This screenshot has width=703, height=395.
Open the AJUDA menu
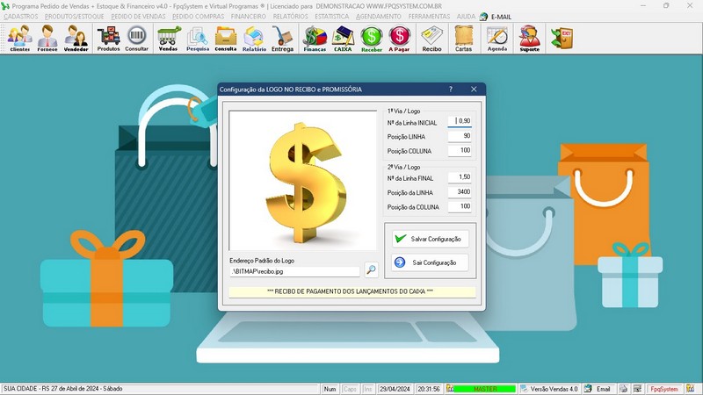coord(466,17)
